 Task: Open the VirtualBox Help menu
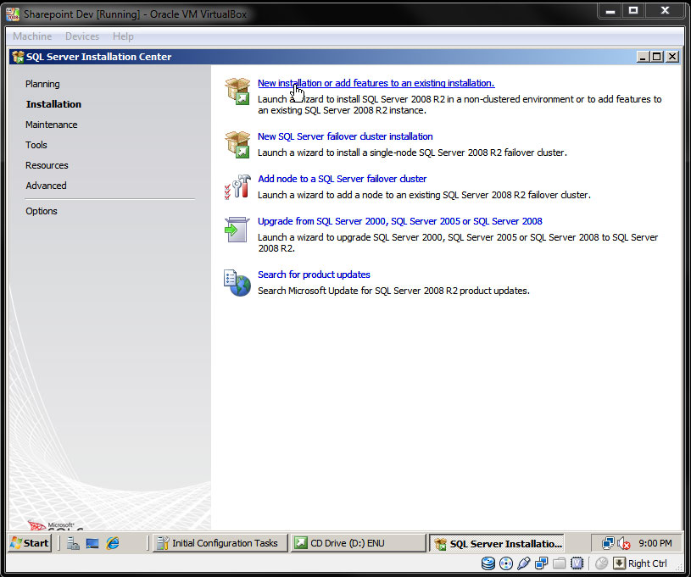(x=123, y=36)
